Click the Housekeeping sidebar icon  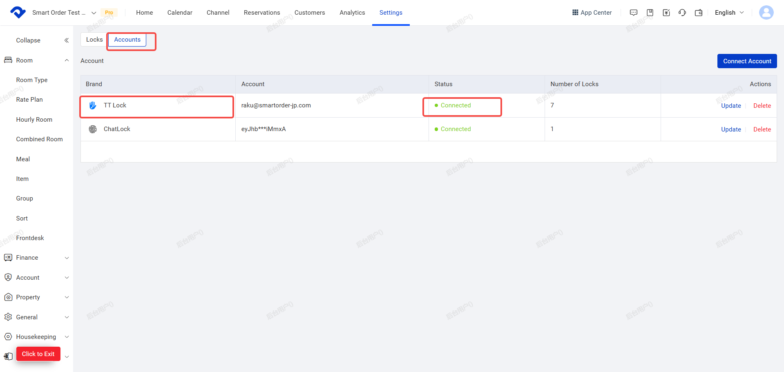pyautogui.click(x=8, y=337)
